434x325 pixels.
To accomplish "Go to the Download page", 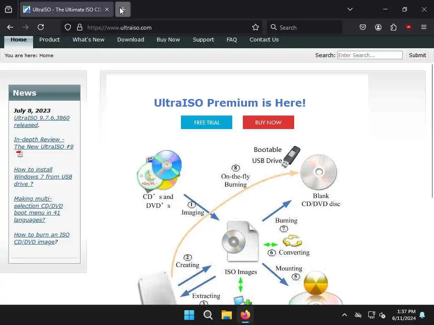I will click(x=131, y=40).
